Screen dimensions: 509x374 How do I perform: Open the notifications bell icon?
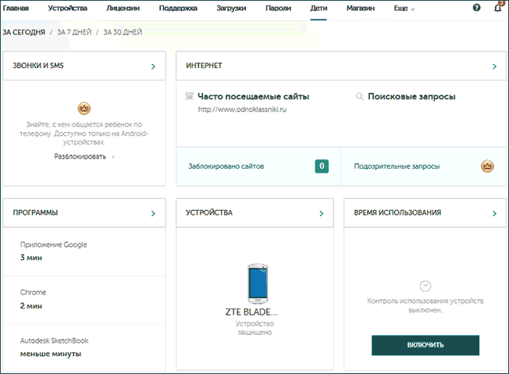[x=499, y=8]
